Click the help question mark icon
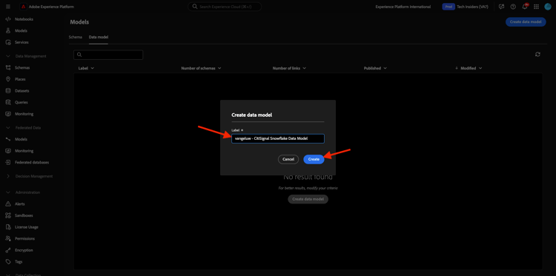 point(513,7)
